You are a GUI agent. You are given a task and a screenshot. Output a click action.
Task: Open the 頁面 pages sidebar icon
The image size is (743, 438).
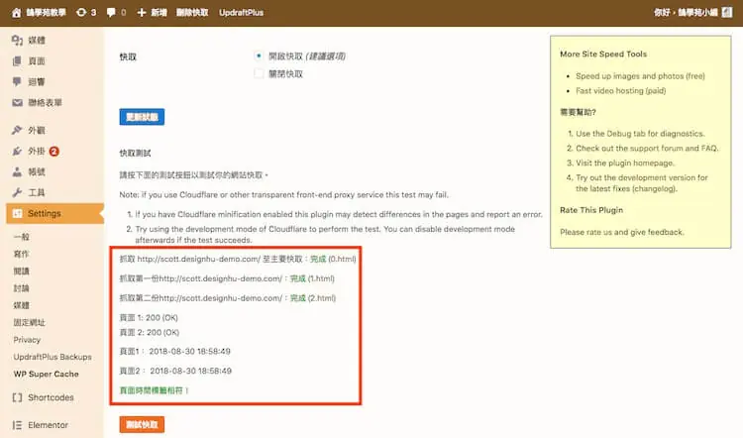(x=17, y=60)
